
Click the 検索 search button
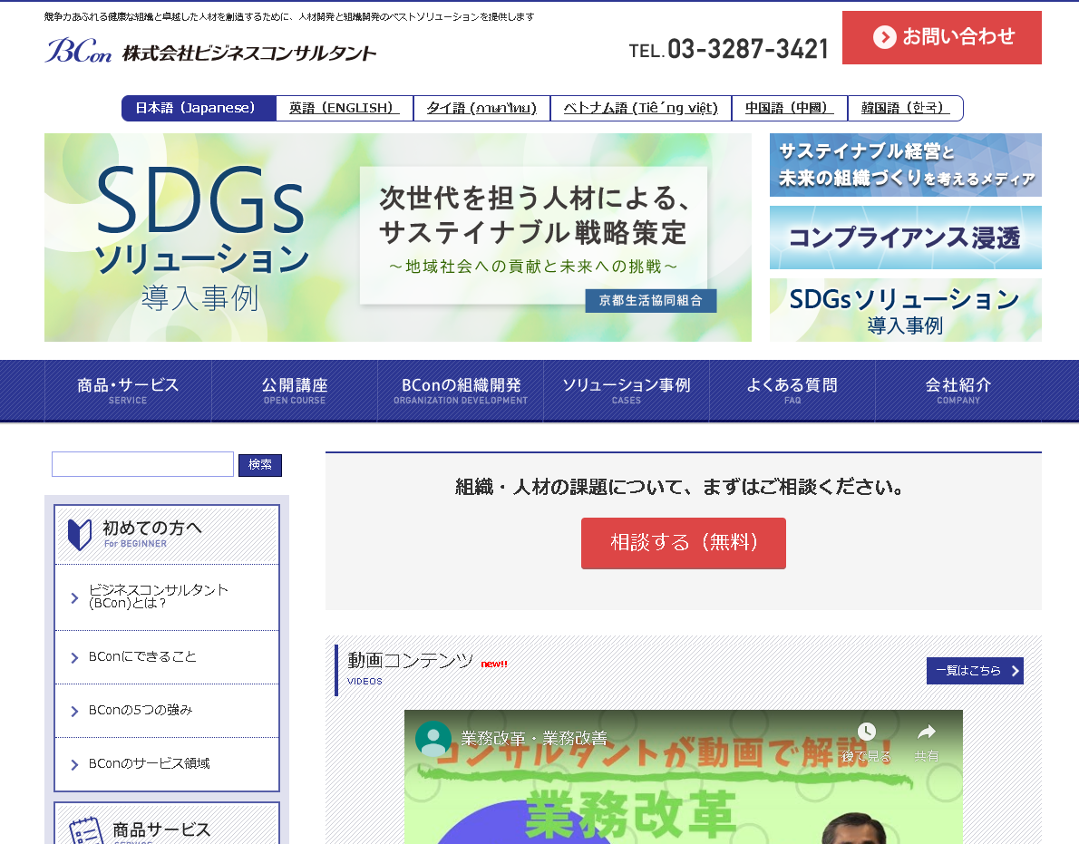260,464
